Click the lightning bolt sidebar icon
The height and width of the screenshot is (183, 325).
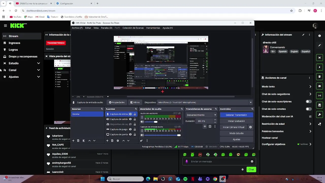(320, 67)
